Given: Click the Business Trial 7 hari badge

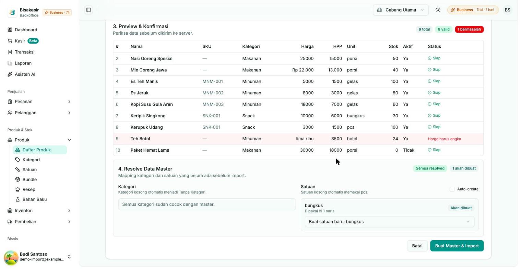Looking at the screenshot, I should [x=473, y=10].
